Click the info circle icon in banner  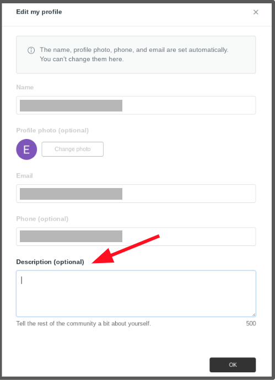[x=31, y=50]
